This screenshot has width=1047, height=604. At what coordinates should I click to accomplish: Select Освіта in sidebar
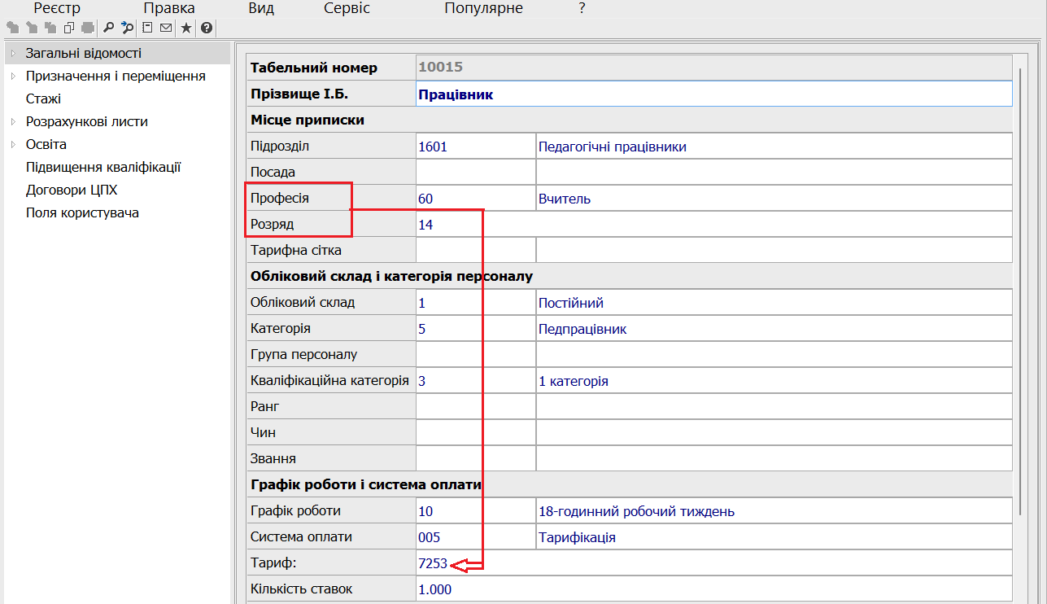coord(46,145)
